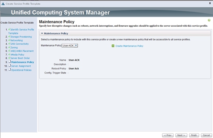The image size is (213, 138).
Task: Click the green help question mark icon
Action: 209,20
